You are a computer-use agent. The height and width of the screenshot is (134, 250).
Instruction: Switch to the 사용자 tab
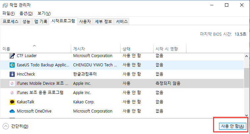(85, 21)
